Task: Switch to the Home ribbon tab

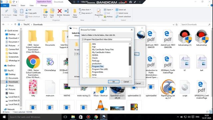Action: (14, 5)
